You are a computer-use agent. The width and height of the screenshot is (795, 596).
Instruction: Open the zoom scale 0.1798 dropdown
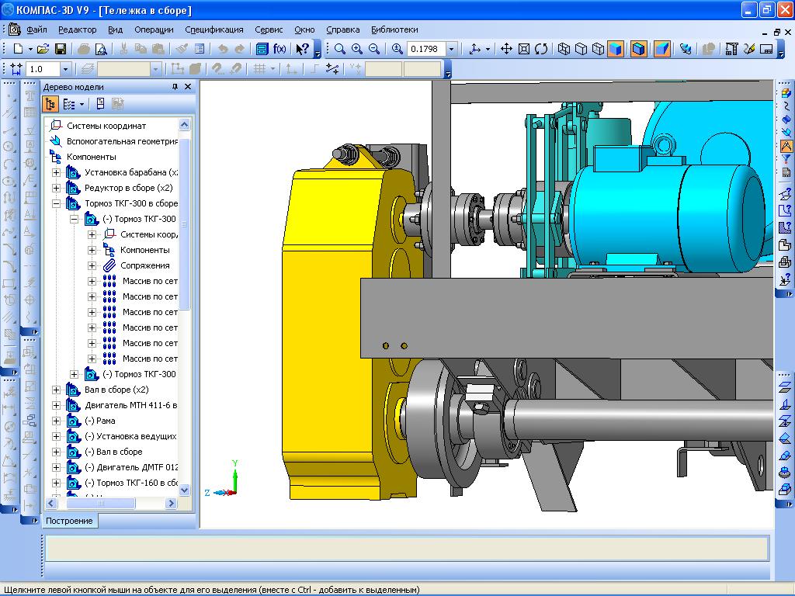click(x=451, y=49)
